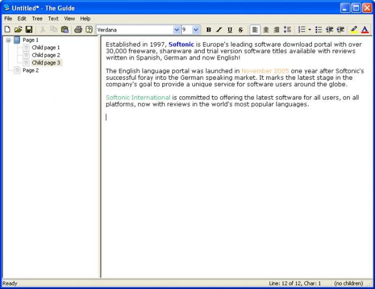The image size is (375, 289).
Task: Click inside the font size field showing 9
Action: pos(187,30)
